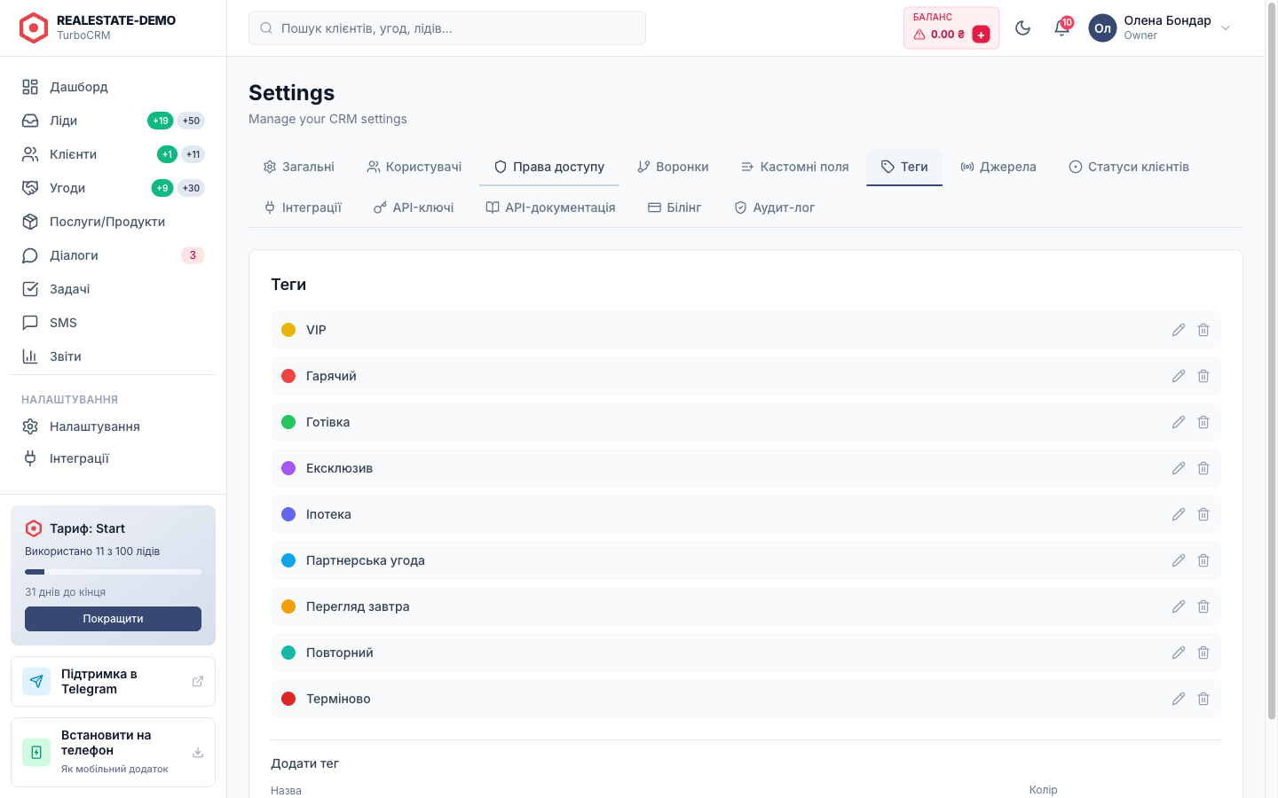This screenshot has height=798, width=1278.
Task: Click the Покращити upgrade button
Action: tap(113, 619)
